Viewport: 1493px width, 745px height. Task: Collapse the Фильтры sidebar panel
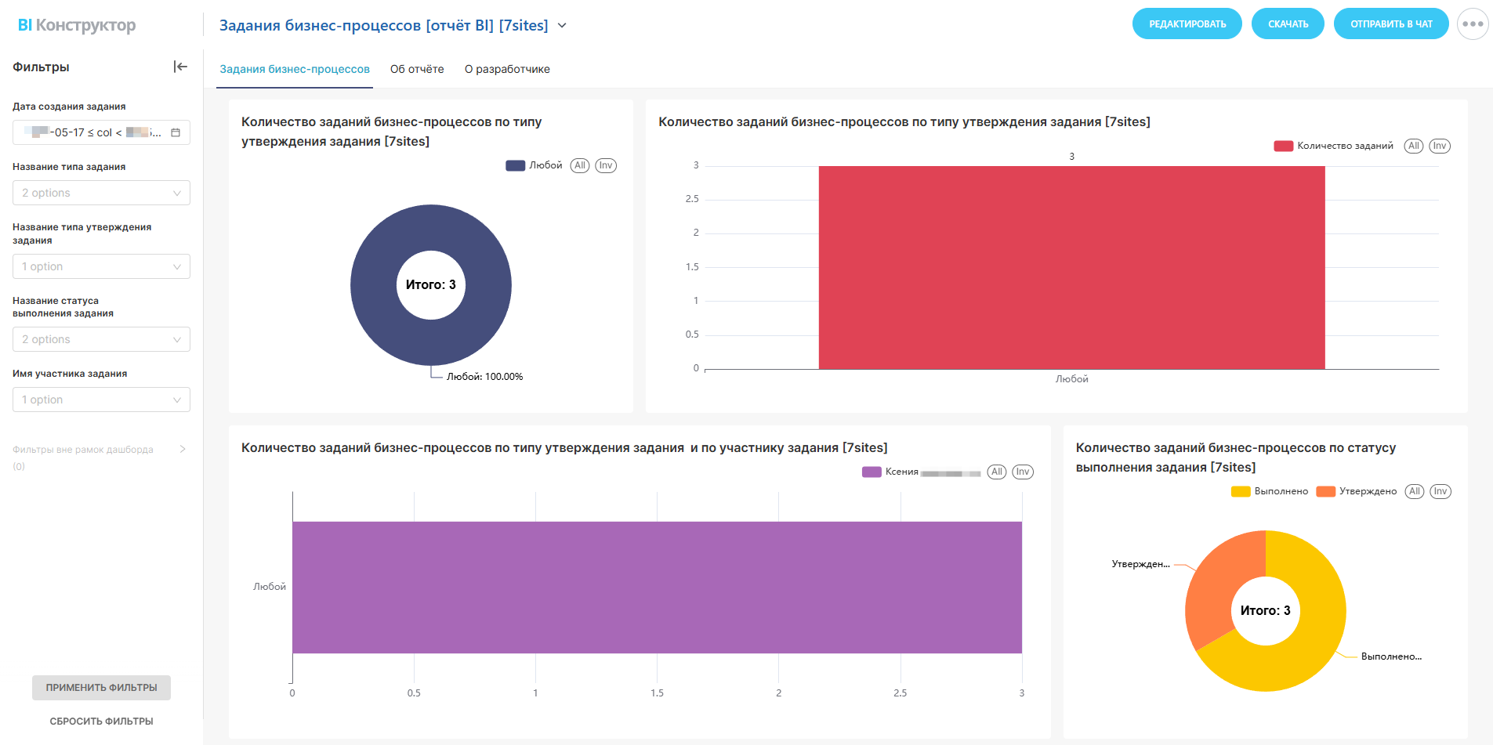[x=180, y=67]
